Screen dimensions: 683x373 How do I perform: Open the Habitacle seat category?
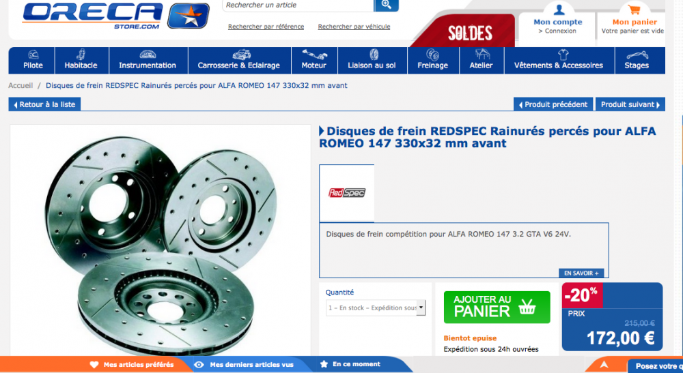(81, 61)
